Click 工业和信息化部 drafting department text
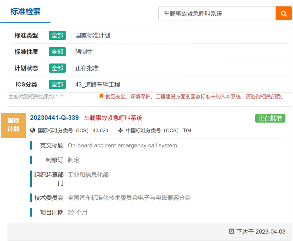 coord(88,175)
